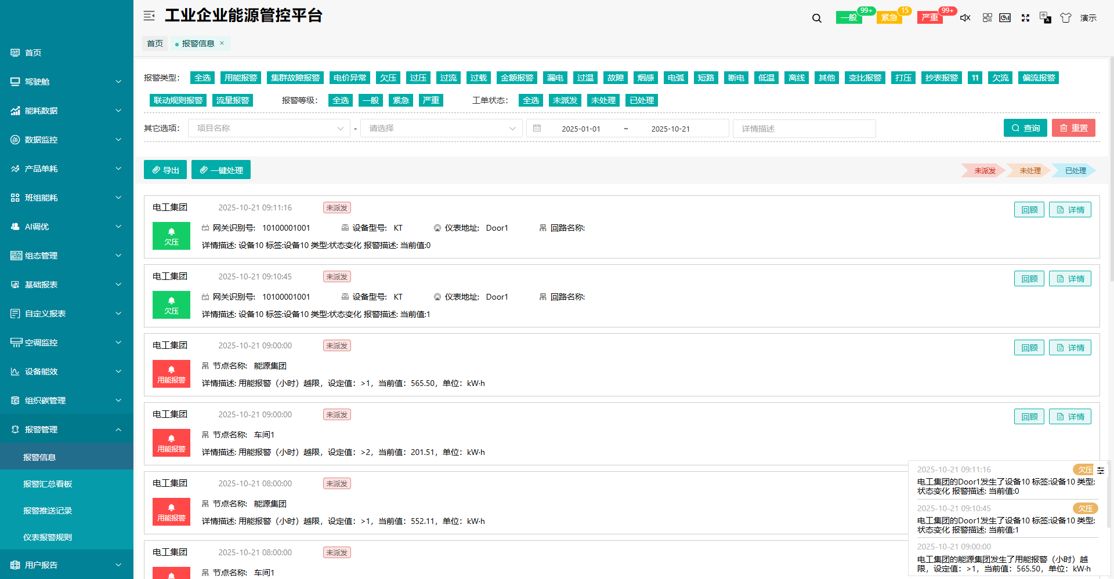Open the QR code icon in the header
Screen dimensions: 1114x579
pyautogui.click(x=987, y=18)
